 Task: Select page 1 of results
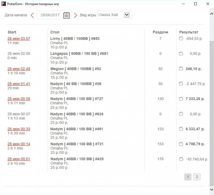click(x=188, y=177)
